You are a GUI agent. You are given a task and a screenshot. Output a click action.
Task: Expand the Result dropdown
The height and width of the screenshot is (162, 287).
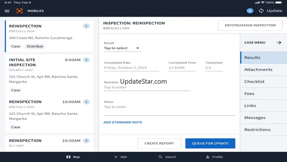(x=122, y=48)
